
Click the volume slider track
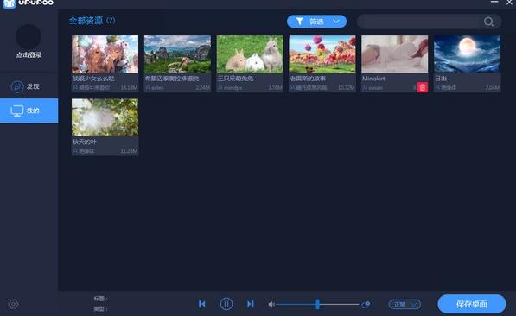[x=317, y=305]
